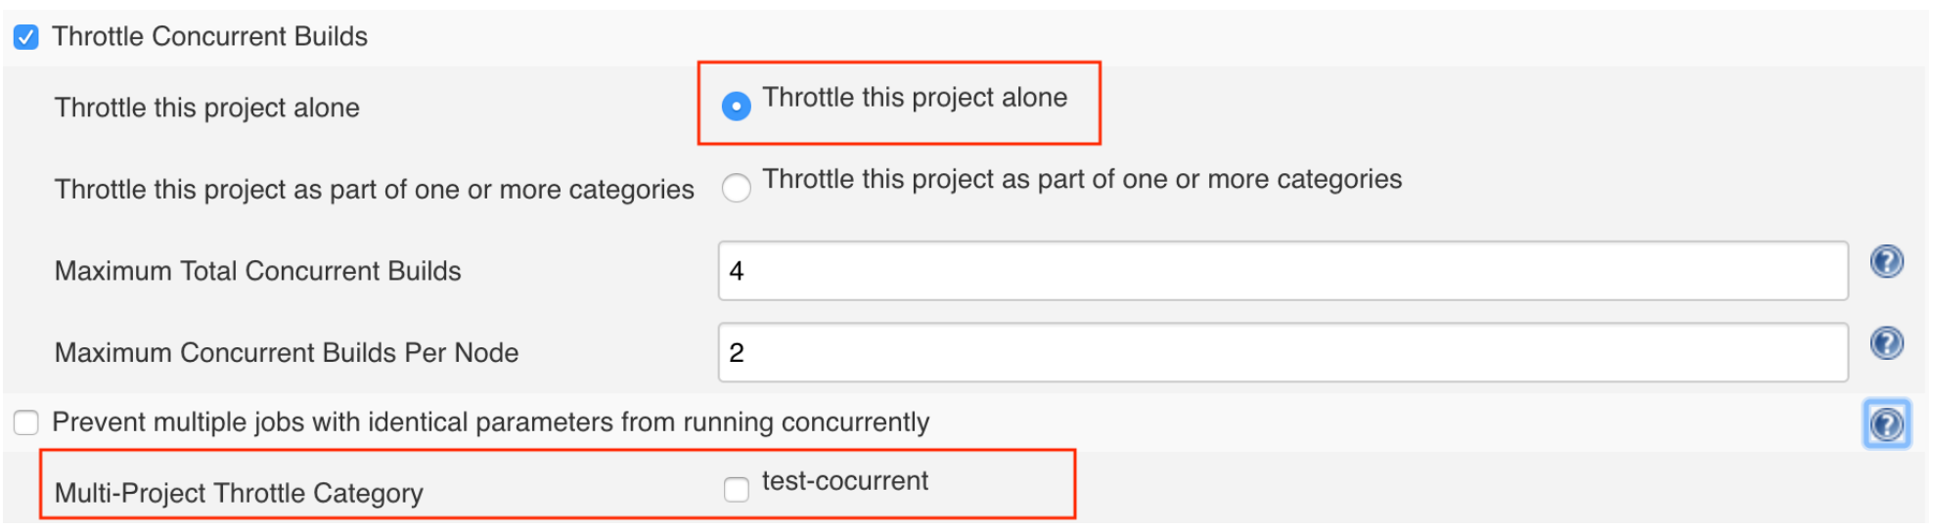Click the Maximum Total Concurrent Builds row label
This screenshot has width=1933, height=530.
[257, 271]
